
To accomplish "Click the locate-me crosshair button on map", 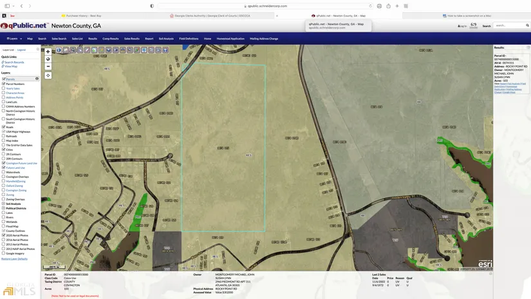I will (48, 75).
